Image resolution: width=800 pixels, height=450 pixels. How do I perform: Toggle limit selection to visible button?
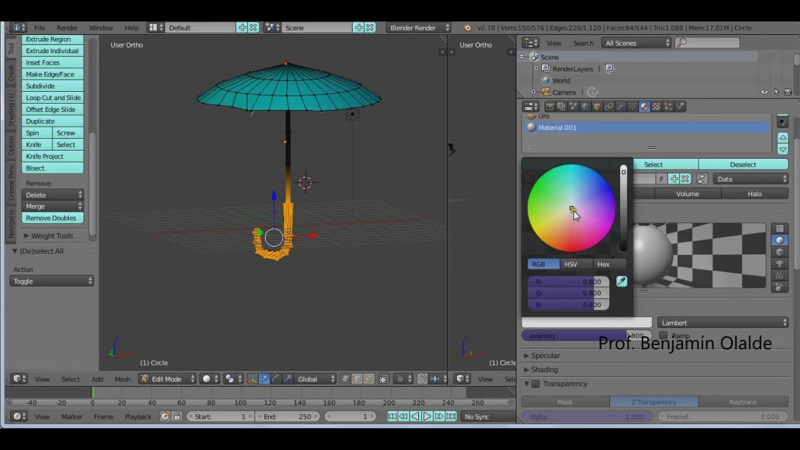(384, 379)
